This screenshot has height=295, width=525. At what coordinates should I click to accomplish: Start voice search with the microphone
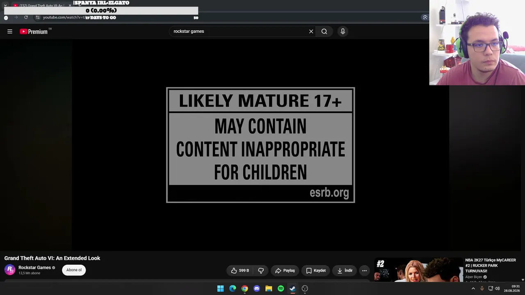[x=343, y=32]
